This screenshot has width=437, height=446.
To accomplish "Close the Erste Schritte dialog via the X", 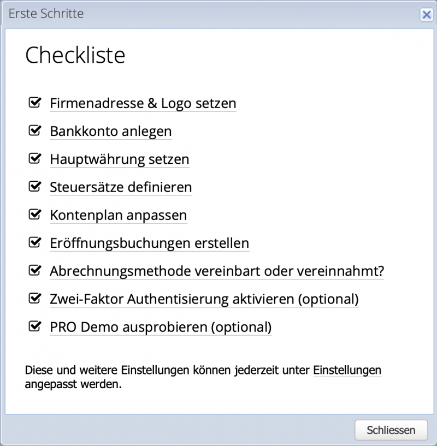I will (x=427, y=14).
